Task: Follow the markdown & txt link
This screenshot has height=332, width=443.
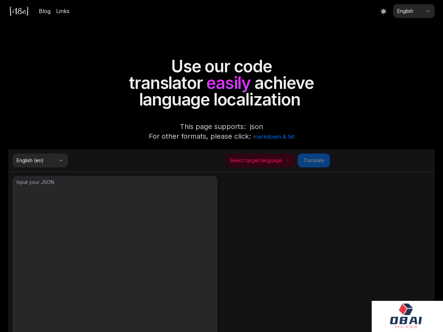Action: pos(274,137)
